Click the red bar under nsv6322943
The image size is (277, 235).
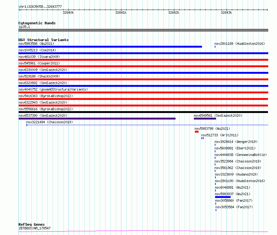[x=143, y=106]
